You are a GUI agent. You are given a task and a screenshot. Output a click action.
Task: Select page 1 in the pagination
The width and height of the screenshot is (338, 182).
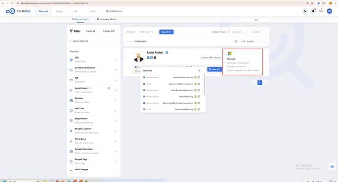[x=260, y=83]
